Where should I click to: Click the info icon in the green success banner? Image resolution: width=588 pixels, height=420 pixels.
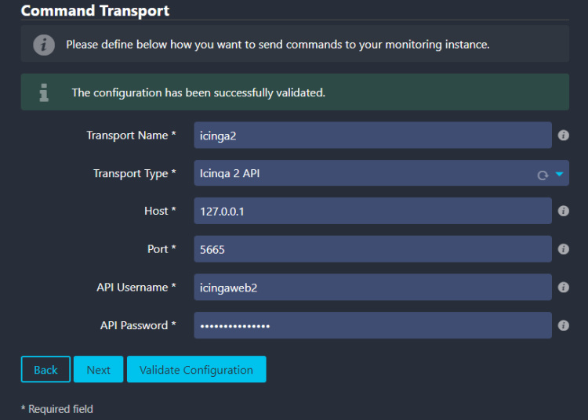coord(44,92)
